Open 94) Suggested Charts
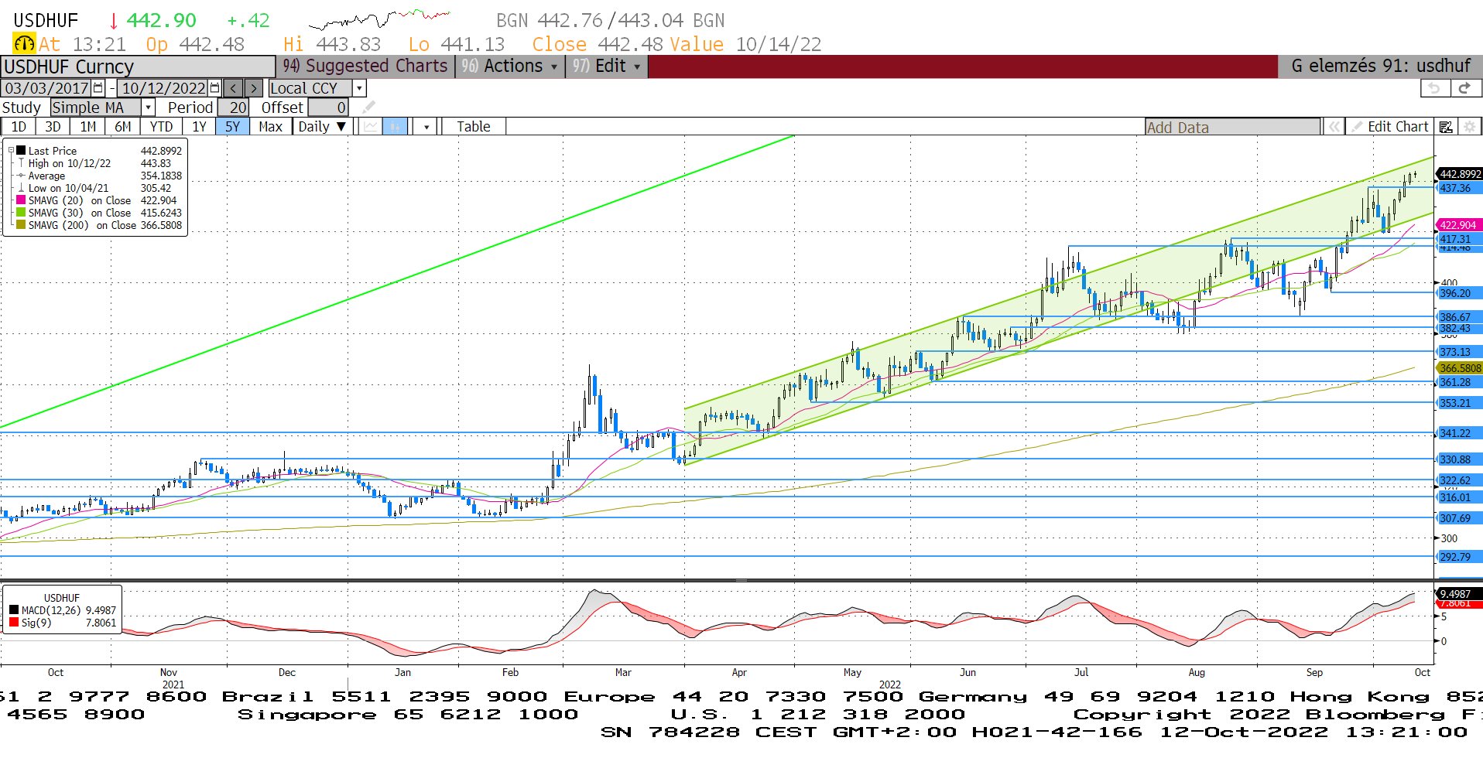Screen dimensions: 1483x775 pyautogui.click(x=365, y=67)
